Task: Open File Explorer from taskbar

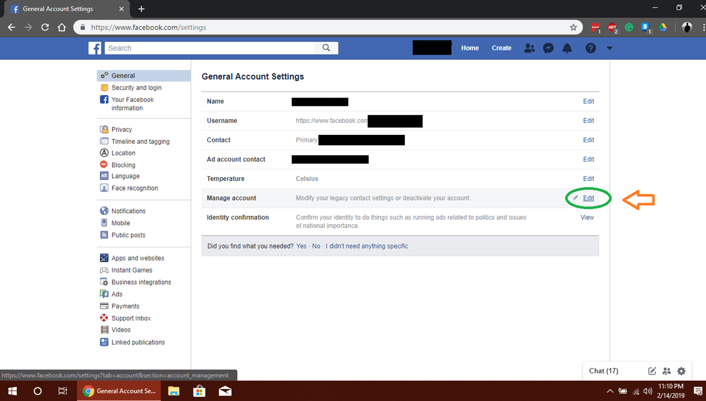Action: (x=174, y=391)
